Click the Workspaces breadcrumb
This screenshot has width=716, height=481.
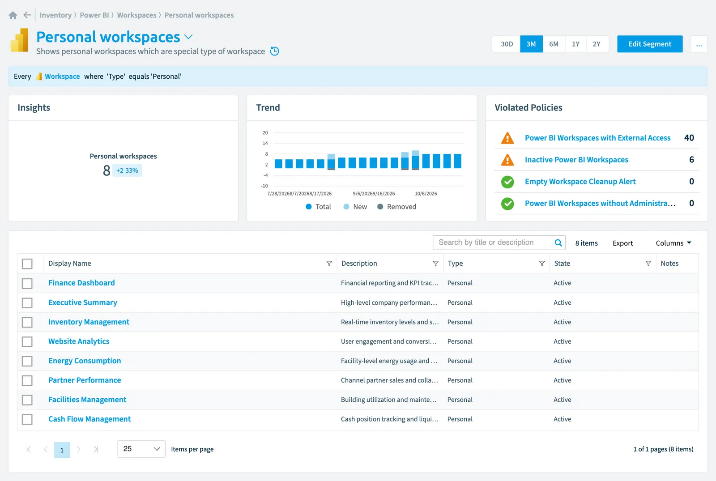[x=137, y=15]
